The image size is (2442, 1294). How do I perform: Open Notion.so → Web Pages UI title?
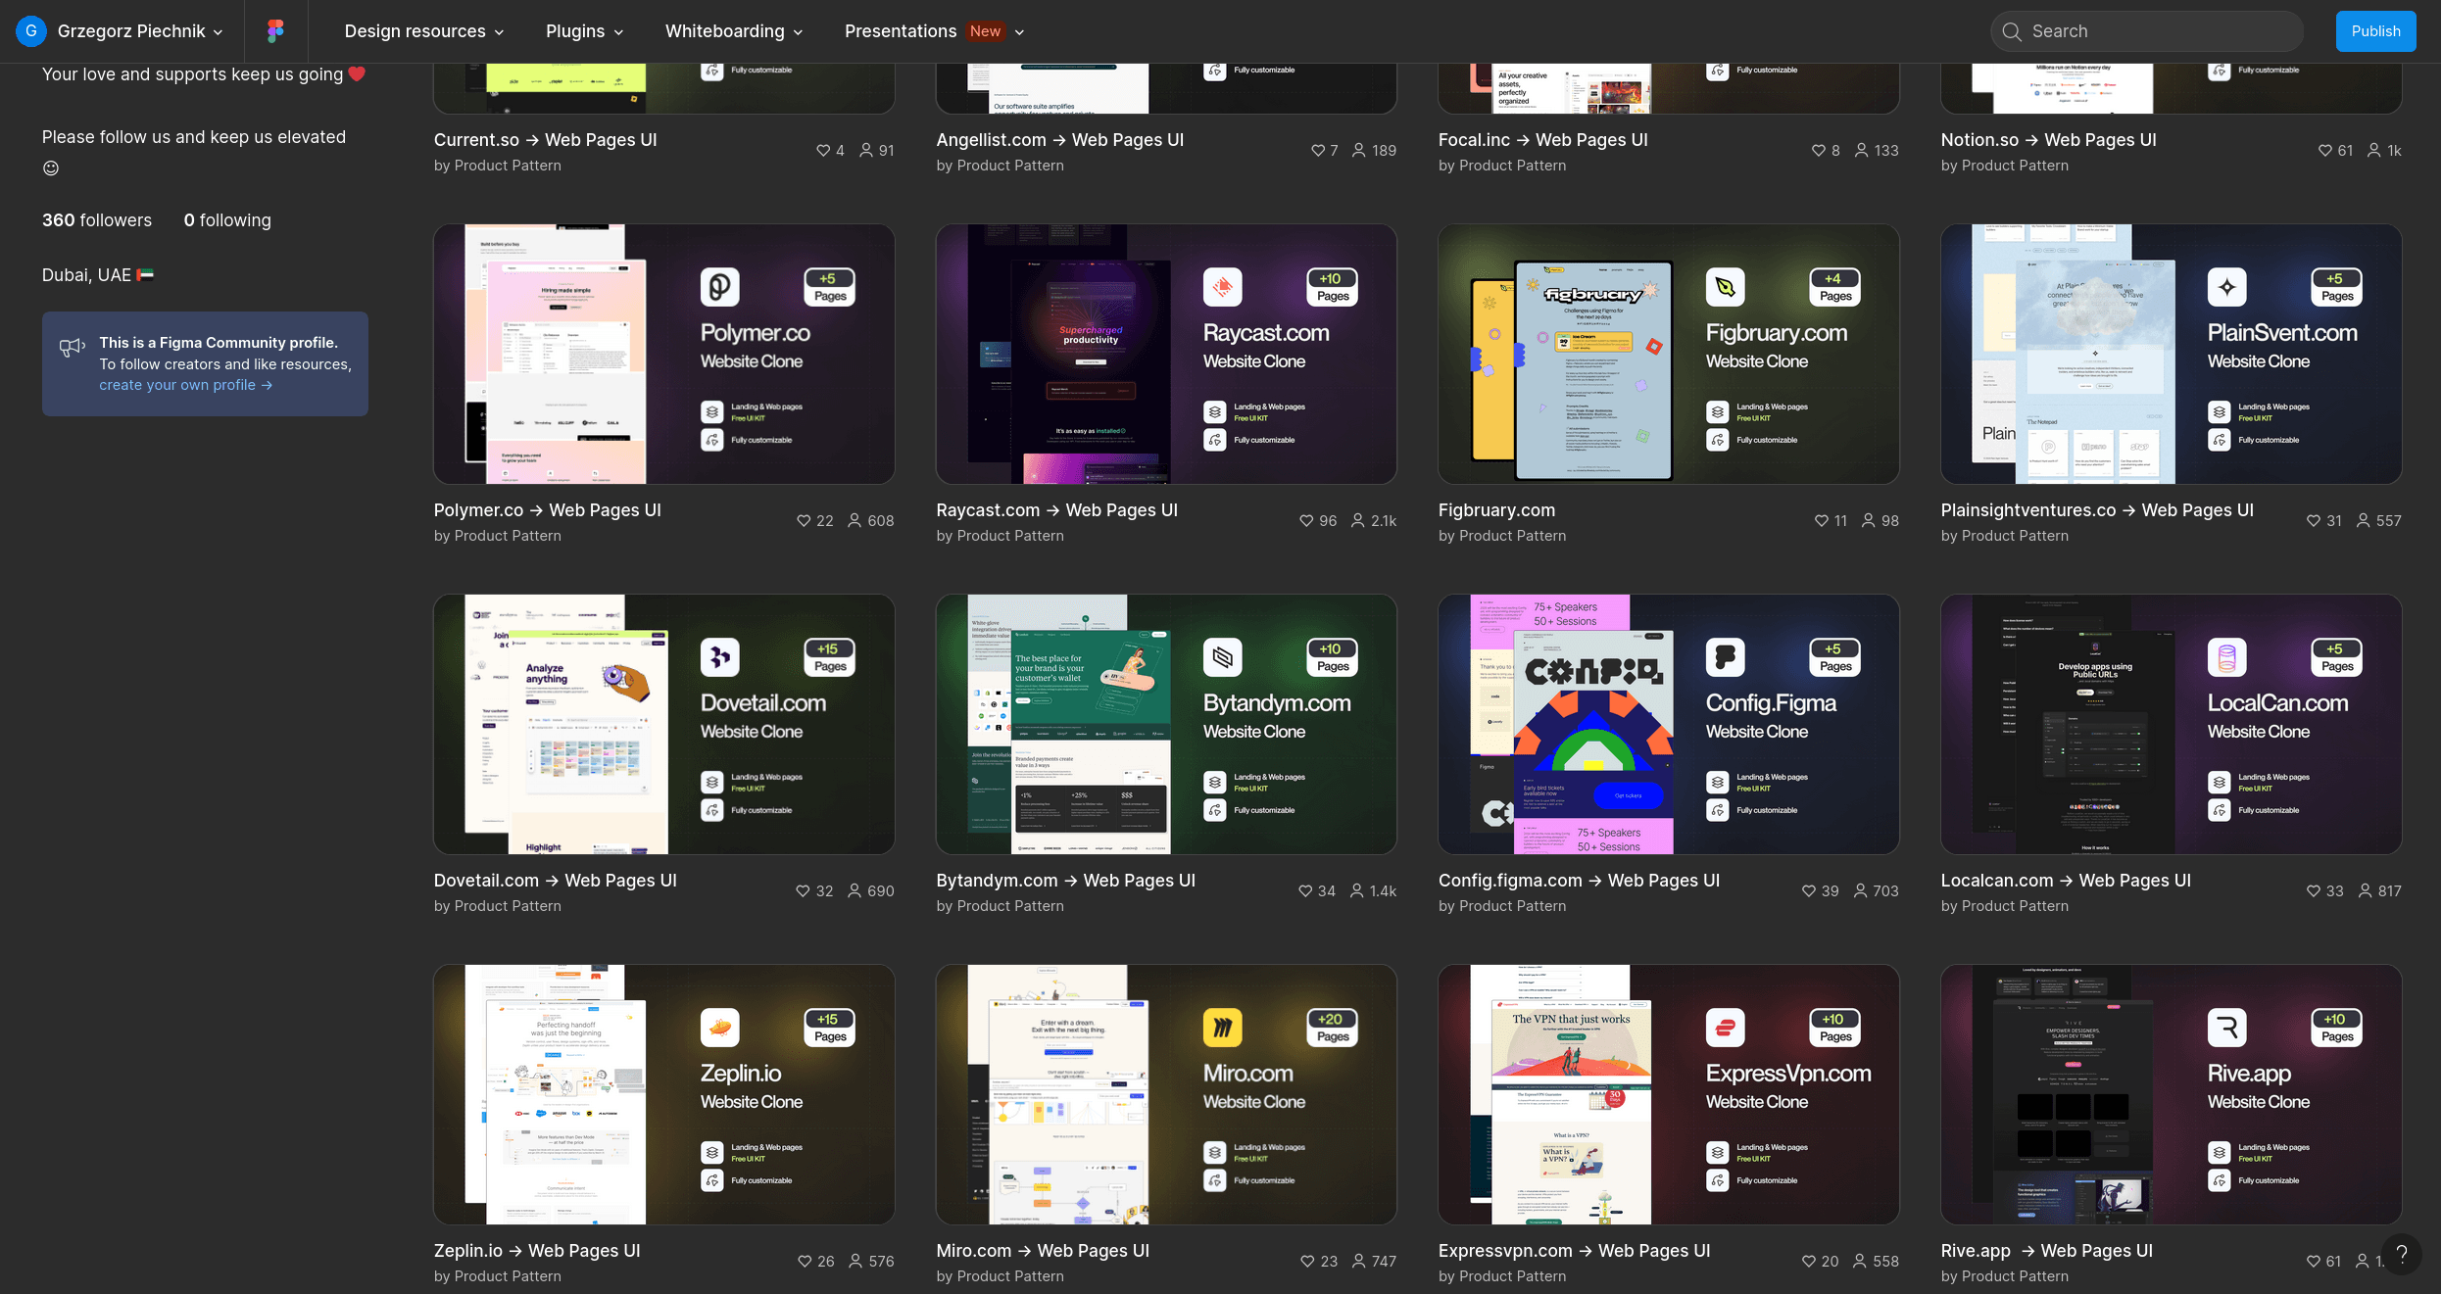pos(2048,140)
